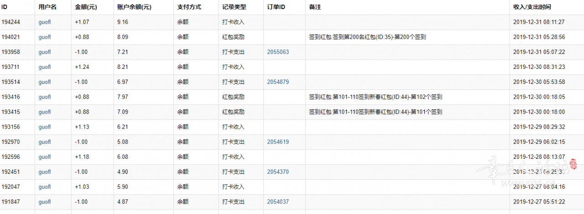Click balance 8.09 cell
The width and height of the screenshot is (584, 214).
click(122, 37)
